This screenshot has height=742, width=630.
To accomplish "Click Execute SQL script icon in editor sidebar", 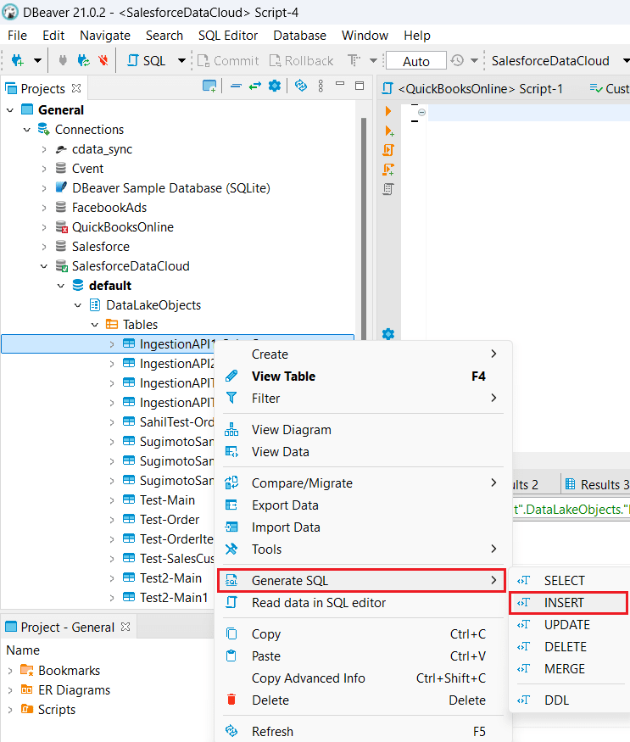I will (x=388, y=131).
